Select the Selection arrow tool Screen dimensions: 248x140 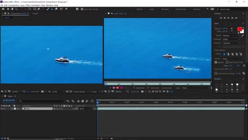click(x=8, y=9)
